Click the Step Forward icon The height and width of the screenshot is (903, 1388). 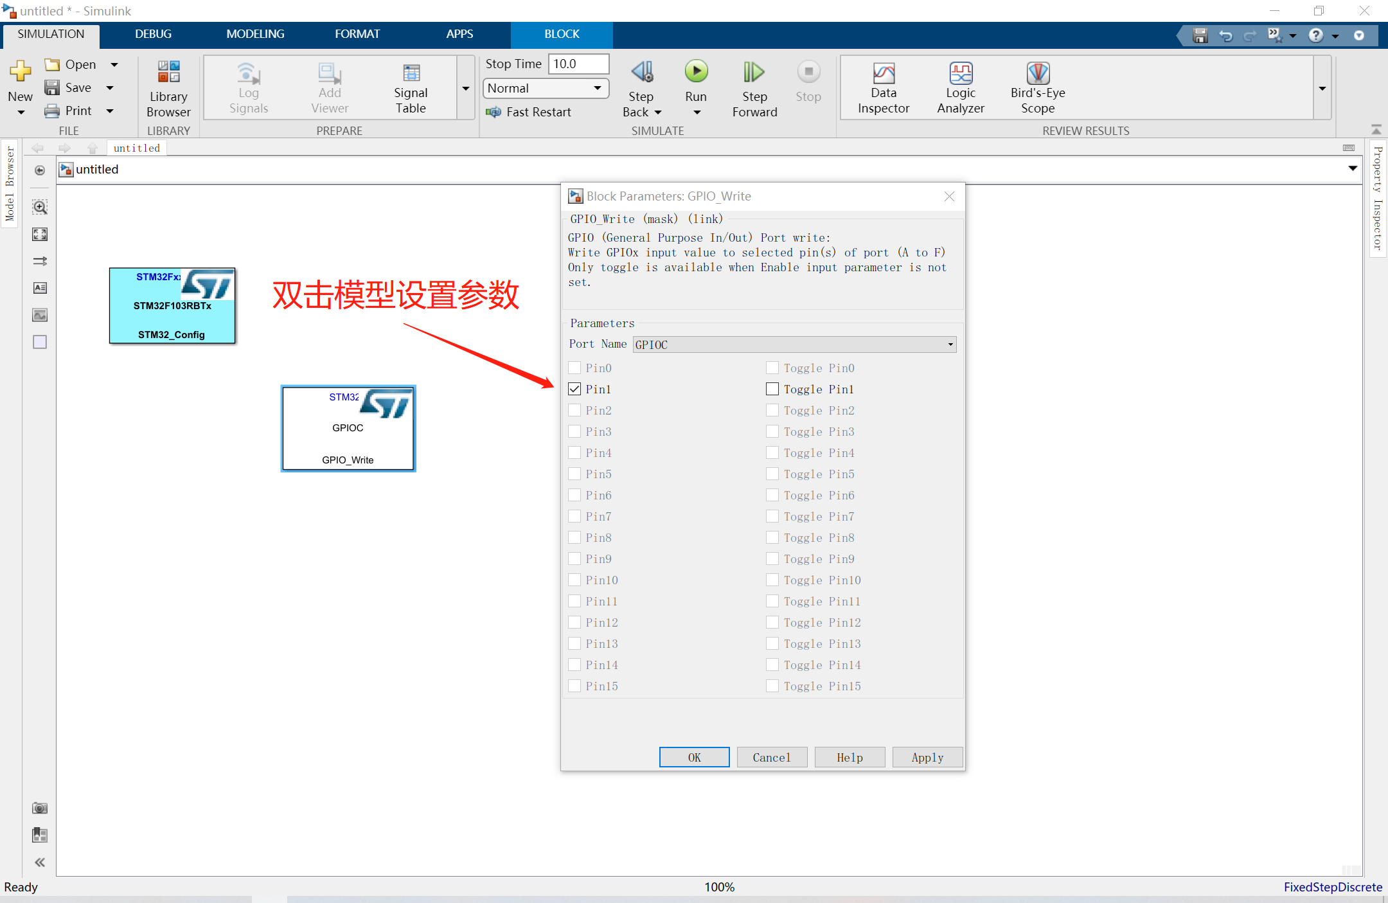tap(754, 72)
